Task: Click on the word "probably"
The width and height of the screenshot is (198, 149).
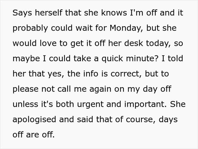Action: pyautogui.click(x=30, y=28)
